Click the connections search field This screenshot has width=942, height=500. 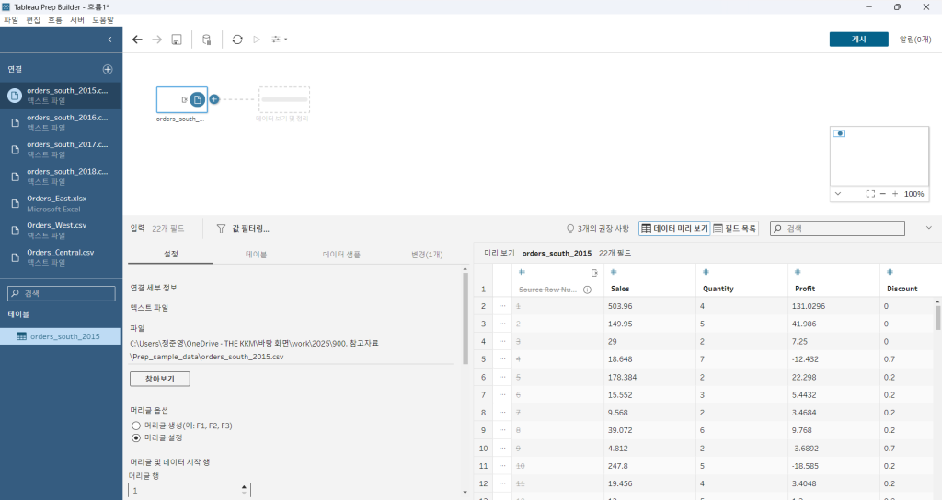coord(62,293)
